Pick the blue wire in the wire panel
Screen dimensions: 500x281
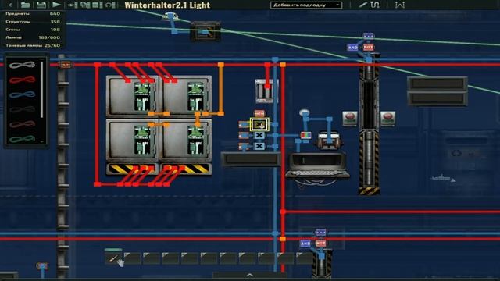point(22,94)
